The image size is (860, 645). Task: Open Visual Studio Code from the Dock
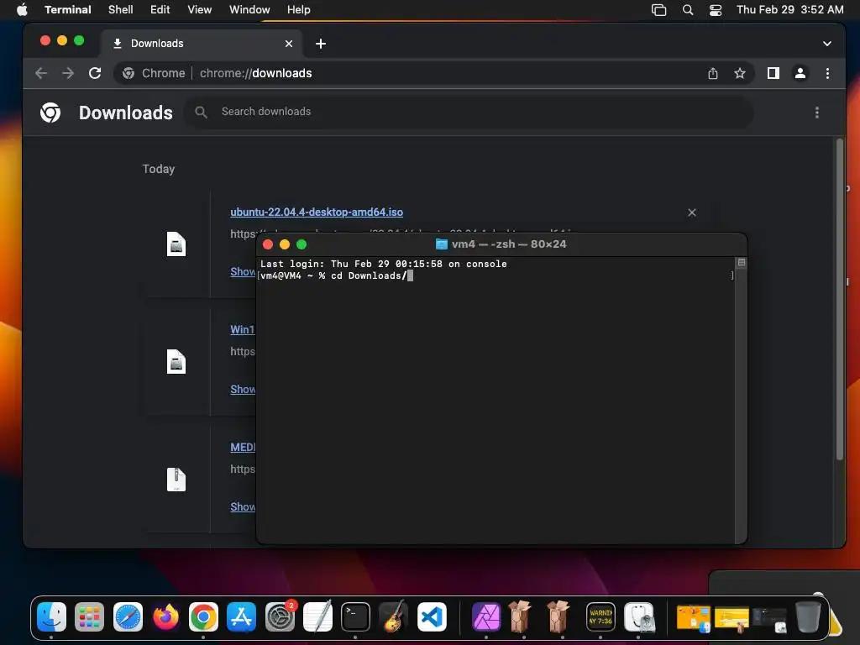[432, 617]
